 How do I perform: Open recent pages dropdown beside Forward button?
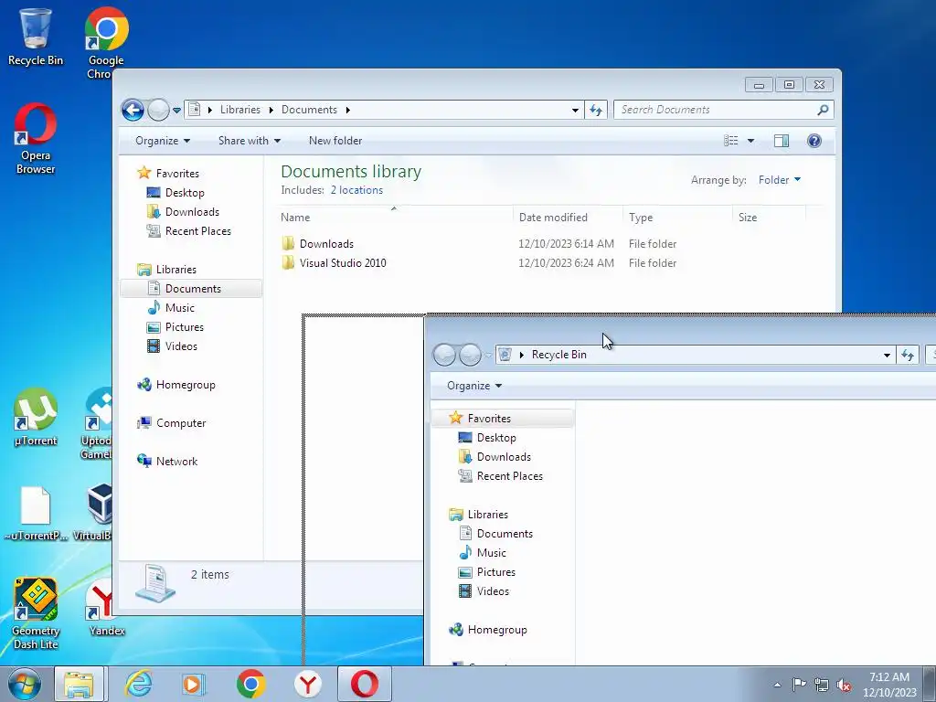coord(176,111)
